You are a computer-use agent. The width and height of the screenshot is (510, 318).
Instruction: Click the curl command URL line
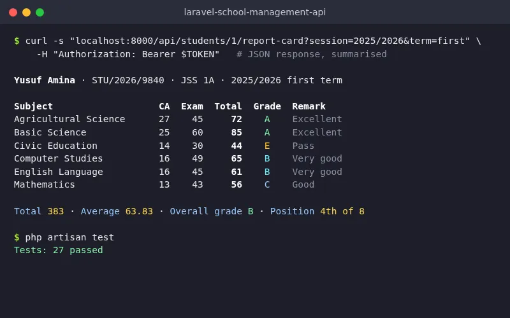point(247,41)
